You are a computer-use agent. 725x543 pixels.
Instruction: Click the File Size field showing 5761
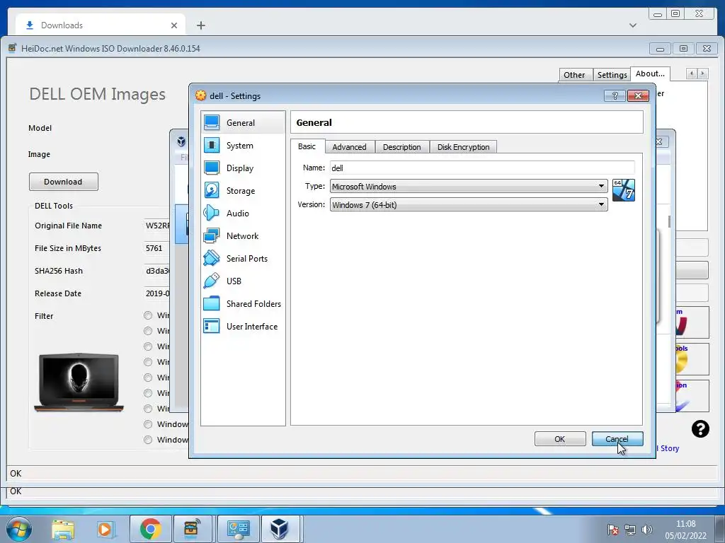pos(157,248)
